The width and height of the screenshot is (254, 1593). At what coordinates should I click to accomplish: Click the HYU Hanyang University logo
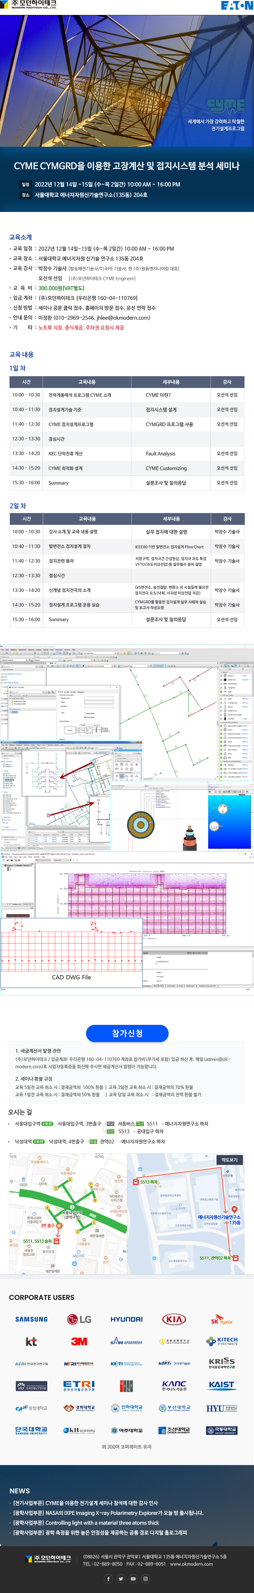[x=221, y=1408]
